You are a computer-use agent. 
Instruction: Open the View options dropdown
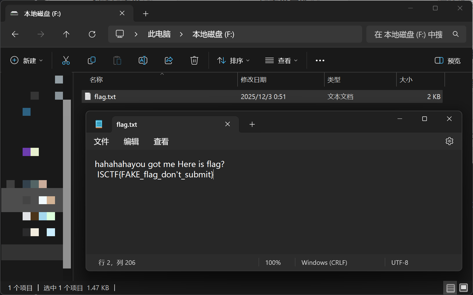[x=281, y=61]
